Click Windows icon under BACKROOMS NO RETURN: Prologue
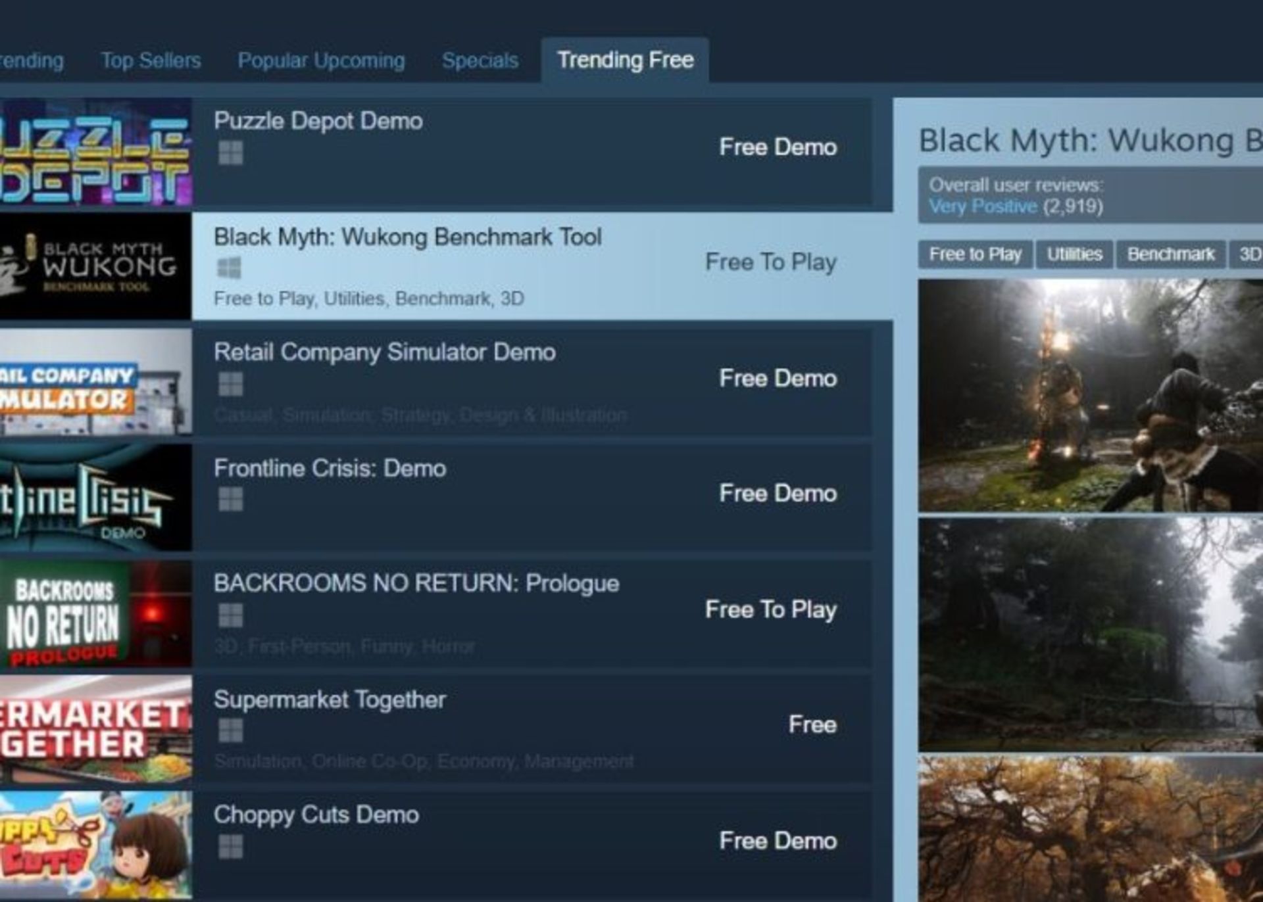 point(230,615)
